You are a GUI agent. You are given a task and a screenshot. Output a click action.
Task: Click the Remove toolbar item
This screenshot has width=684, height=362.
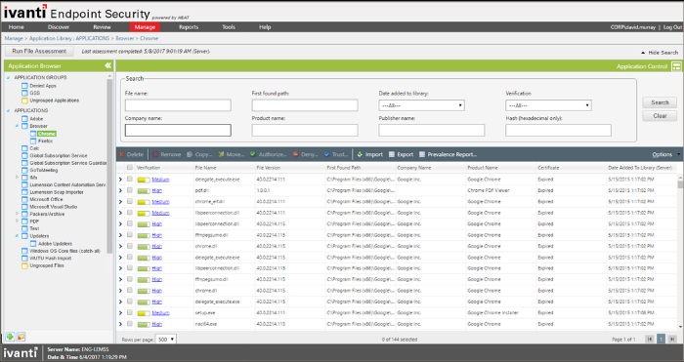pyautogui.click(x=167, y=154)
